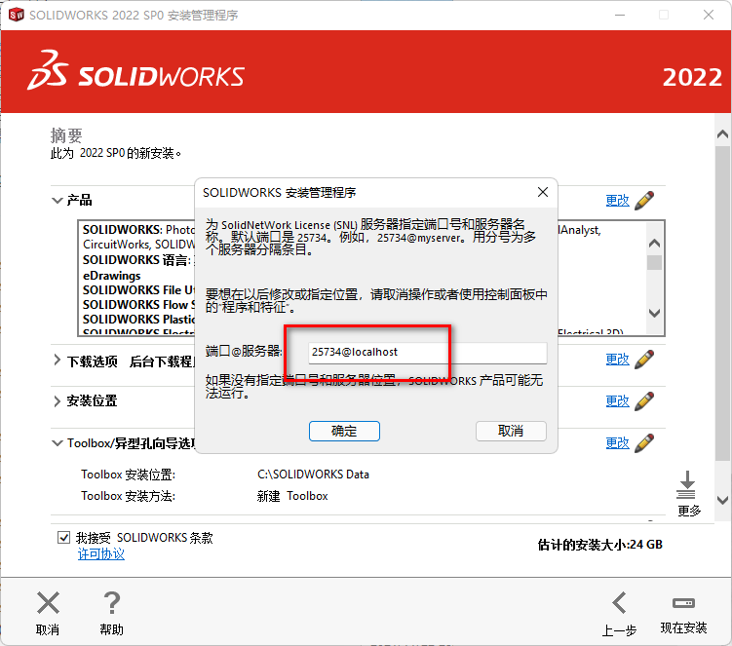The height and width of the screenshot is (646, 732).
Task: Click the pencil icon beside 产品 section
Action: pyautogui.click(x=644, y=201)
